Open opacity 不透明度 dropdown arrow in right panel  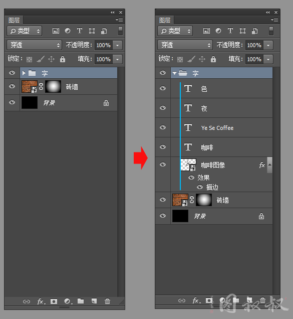point(268,45)
